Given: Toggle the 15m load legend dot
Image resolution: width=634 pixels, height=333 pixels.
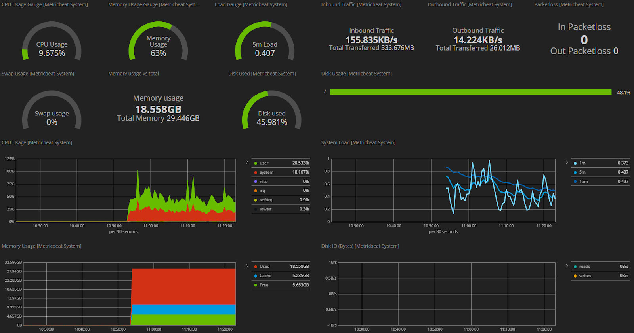Looking at the screenshot, I should pos(575,182).
